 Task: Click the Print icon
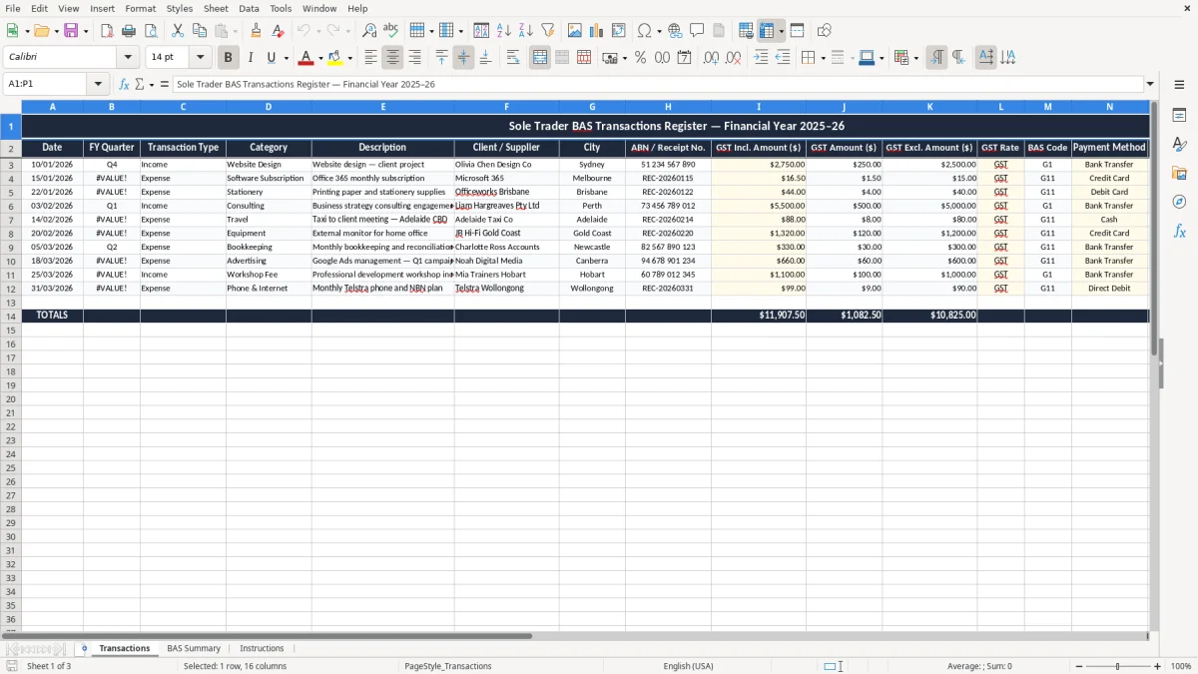point(129,31)
